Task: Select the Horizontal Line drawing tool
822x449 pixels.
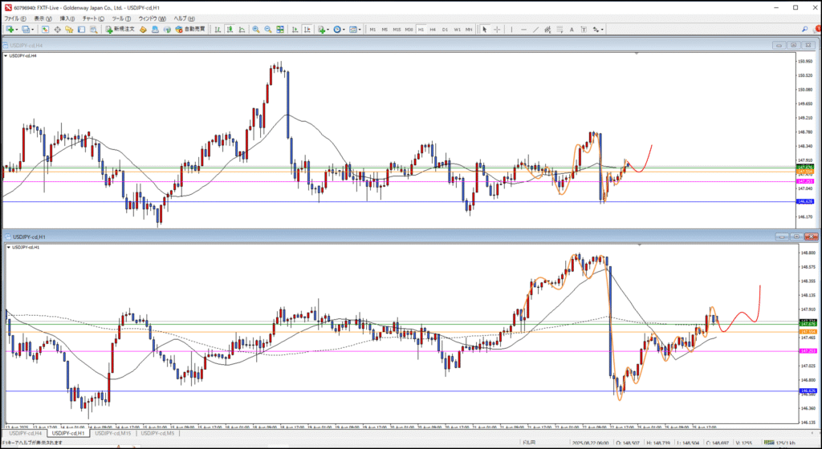Action: pos(523,30)
